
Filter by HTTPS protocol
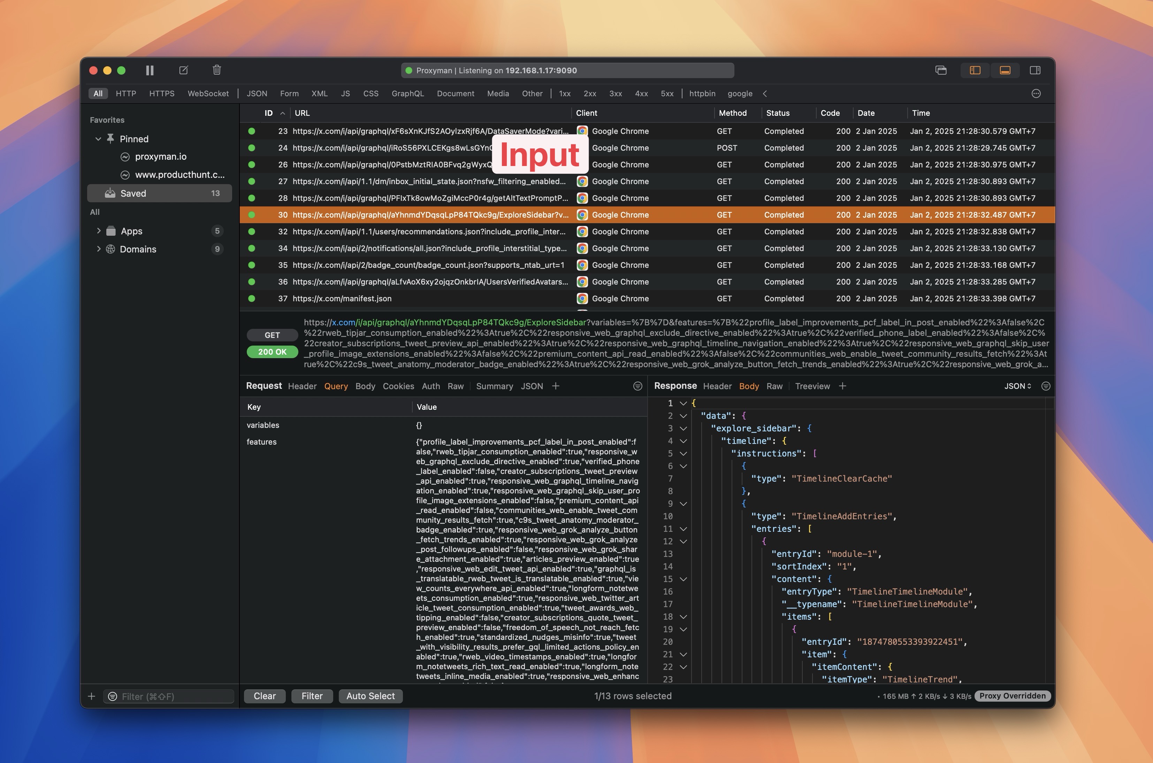point(162,93)
